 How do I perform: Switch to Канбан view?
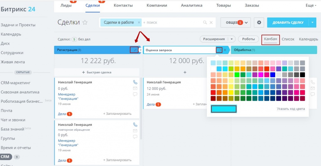271,39
